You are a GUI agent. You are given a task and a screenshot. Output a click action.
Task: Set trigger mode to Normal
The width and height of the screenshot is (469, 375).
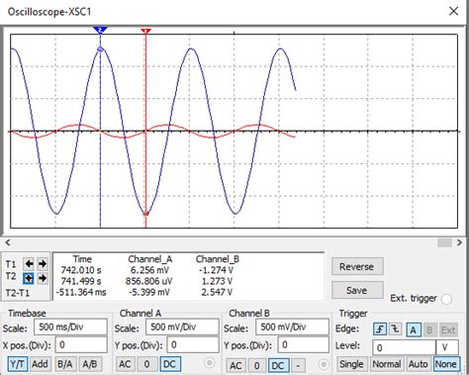(387, 364)
